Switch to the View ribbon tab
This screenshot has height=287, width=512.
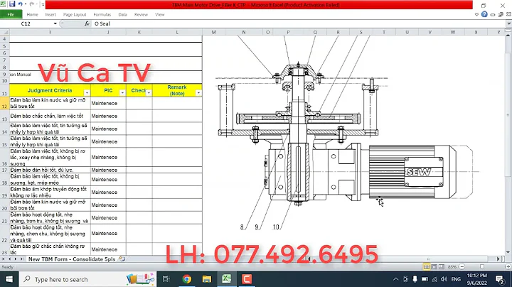160,14
